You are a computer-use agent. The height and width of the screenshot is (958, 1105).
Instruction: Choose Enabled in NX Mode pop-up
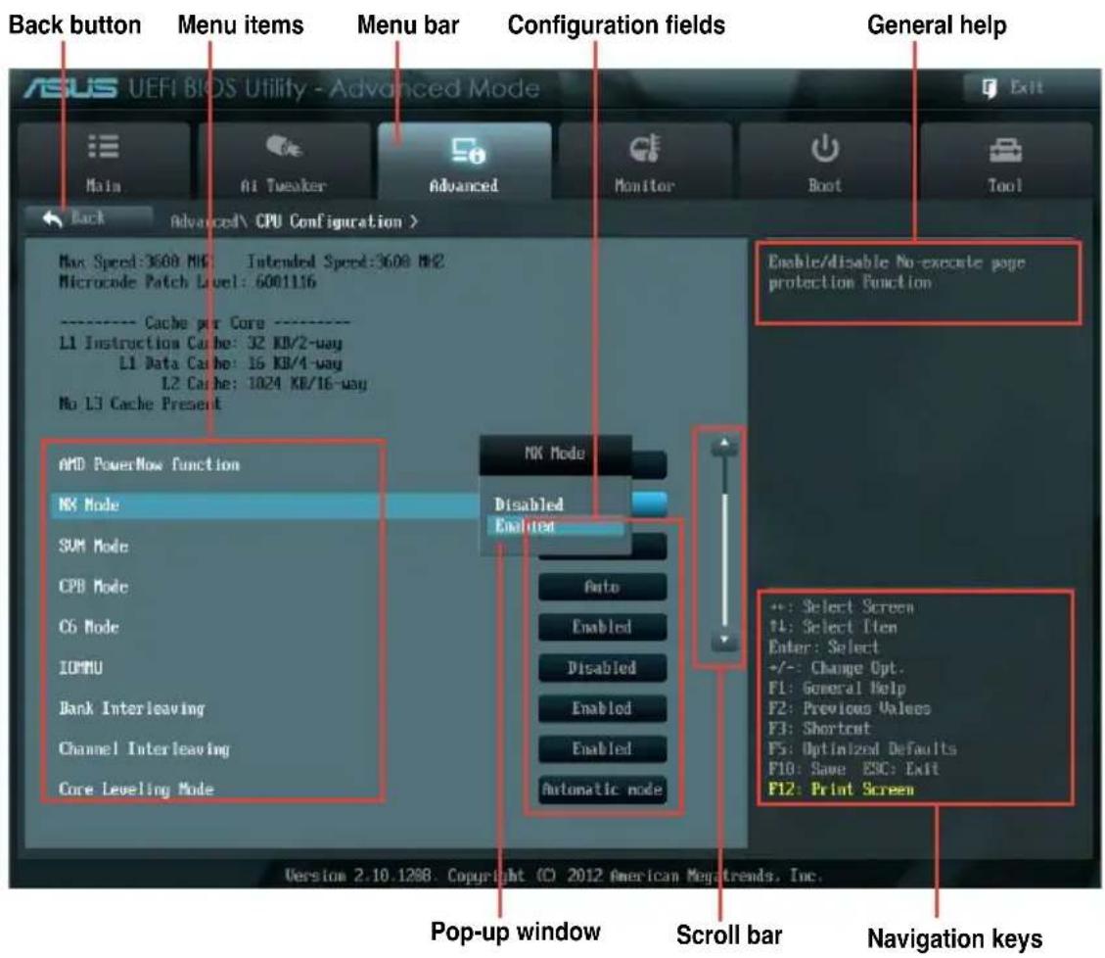tap(555, 526)
